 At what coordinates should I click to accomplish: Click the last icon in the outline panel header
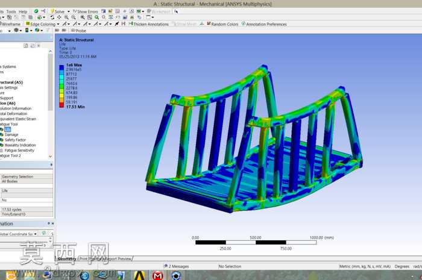[39, 46]
